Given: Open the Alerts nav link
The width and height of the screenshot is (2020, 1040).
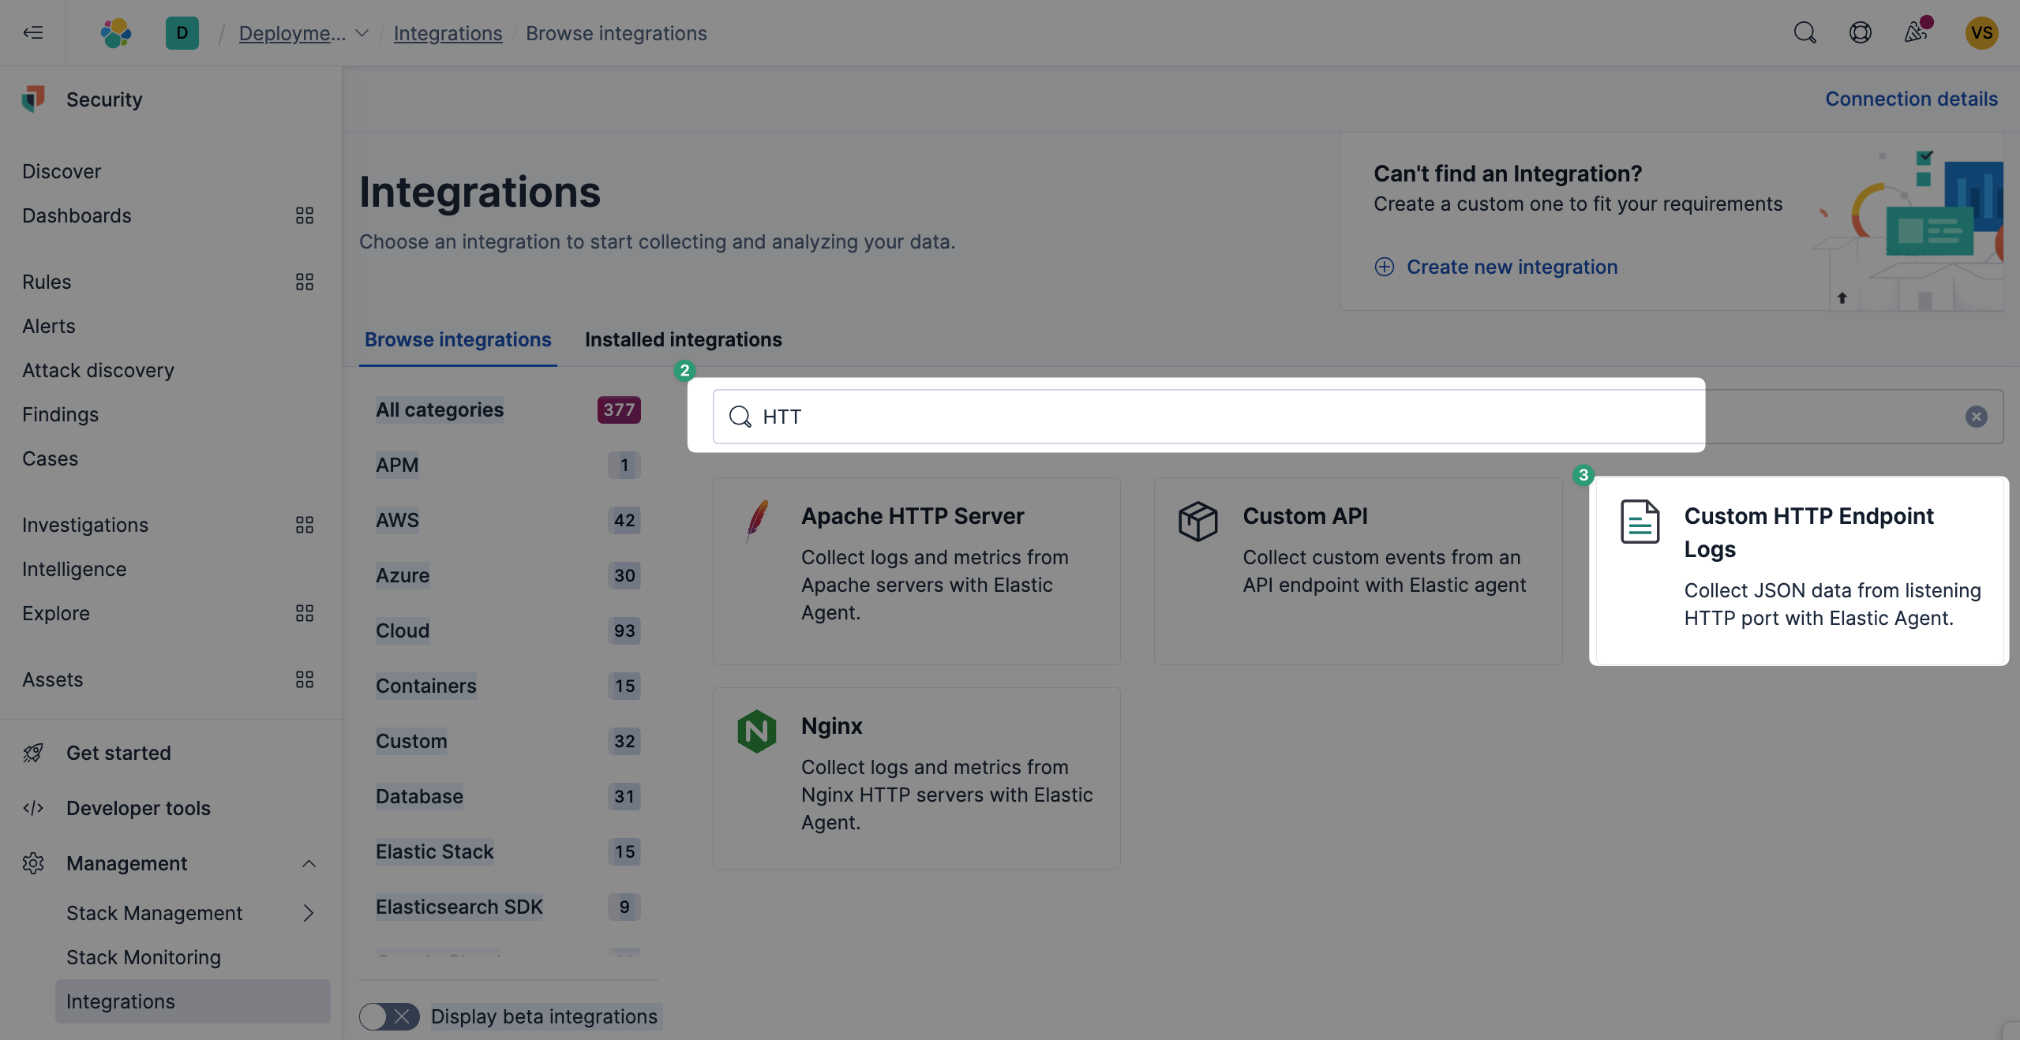Looking at the screenshot, I should [x=49, y=326].
